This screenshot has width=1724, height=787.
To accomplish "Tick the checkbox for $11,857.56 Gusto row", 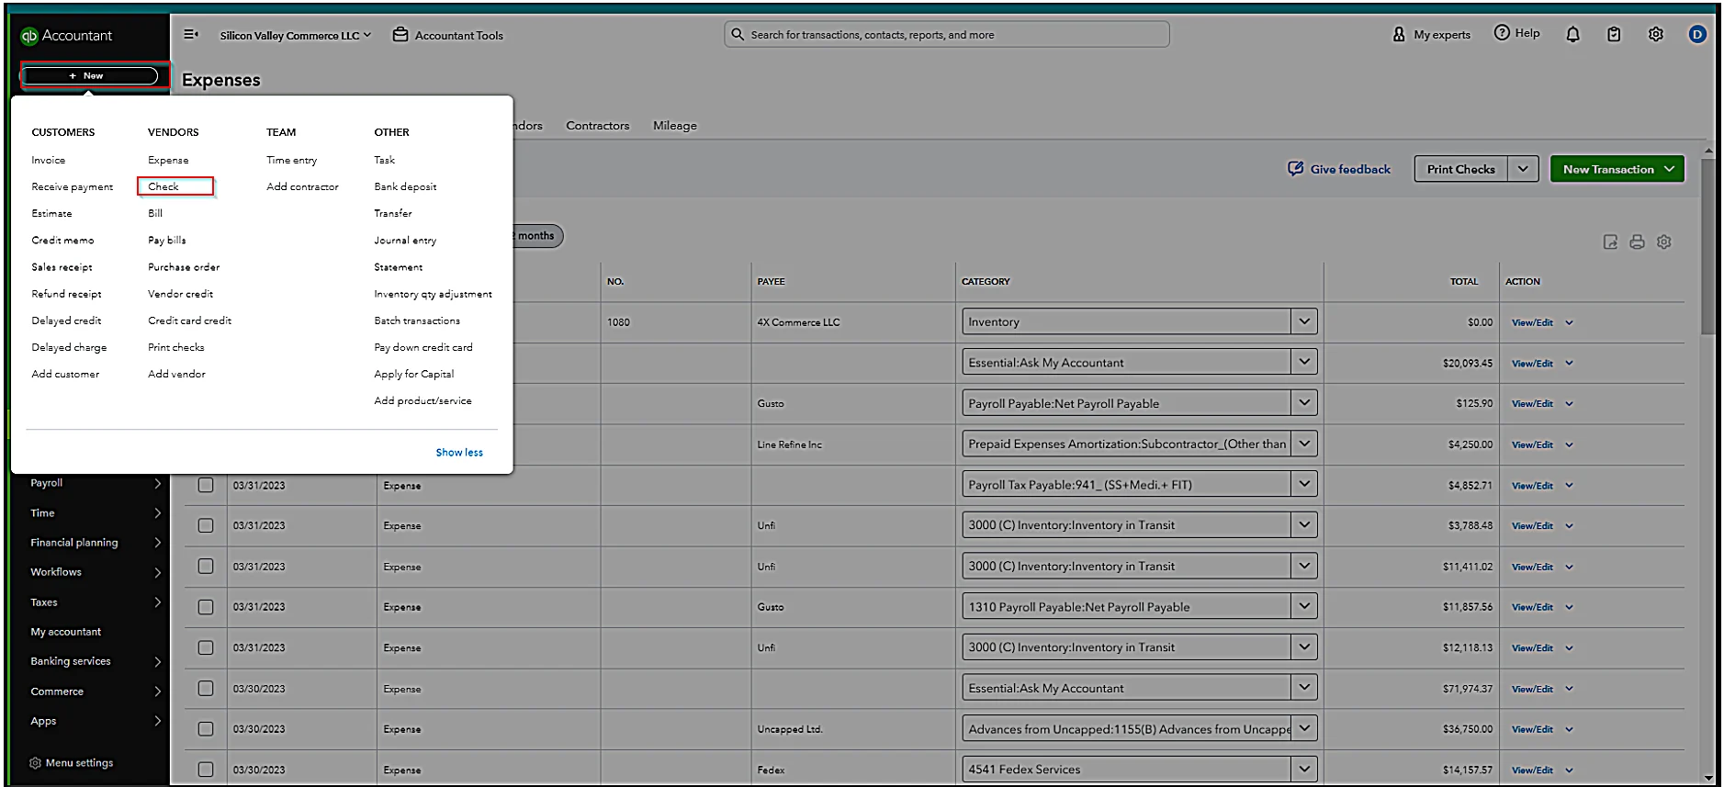I will [x=206, y=607].
